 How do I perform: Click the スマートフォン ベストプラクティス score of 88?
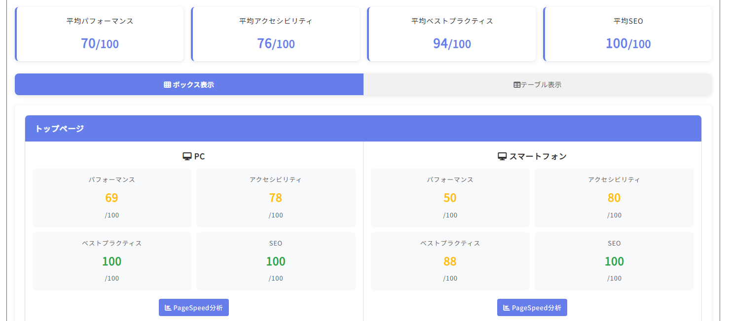click(450, 261)
